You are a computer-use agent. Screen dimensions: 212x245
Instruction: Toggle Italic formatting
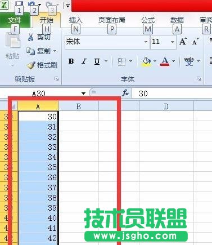click(84, 61)
